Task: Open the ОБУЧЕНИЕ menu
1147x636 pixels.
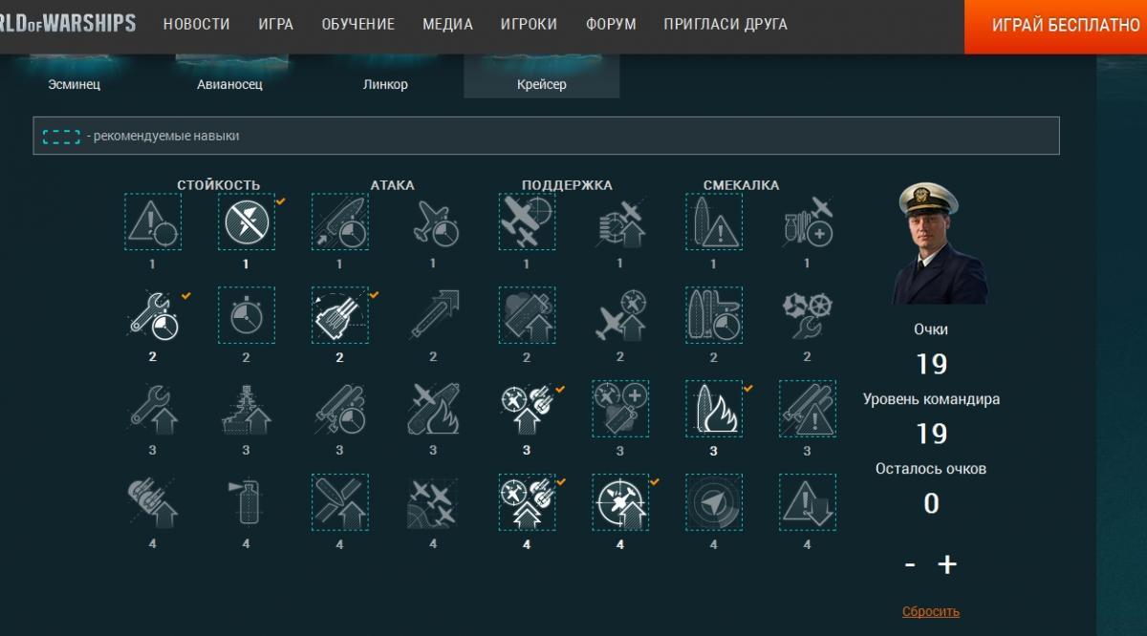Action: (358, 25)
